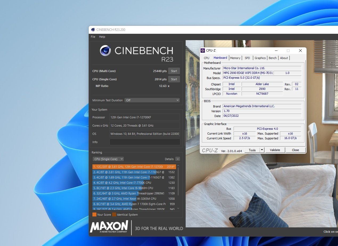This screenshot has width=338, height=246.
Task: Select the top ranking row i7-12700 scoring 2014
Action: [x=134, y=167]
